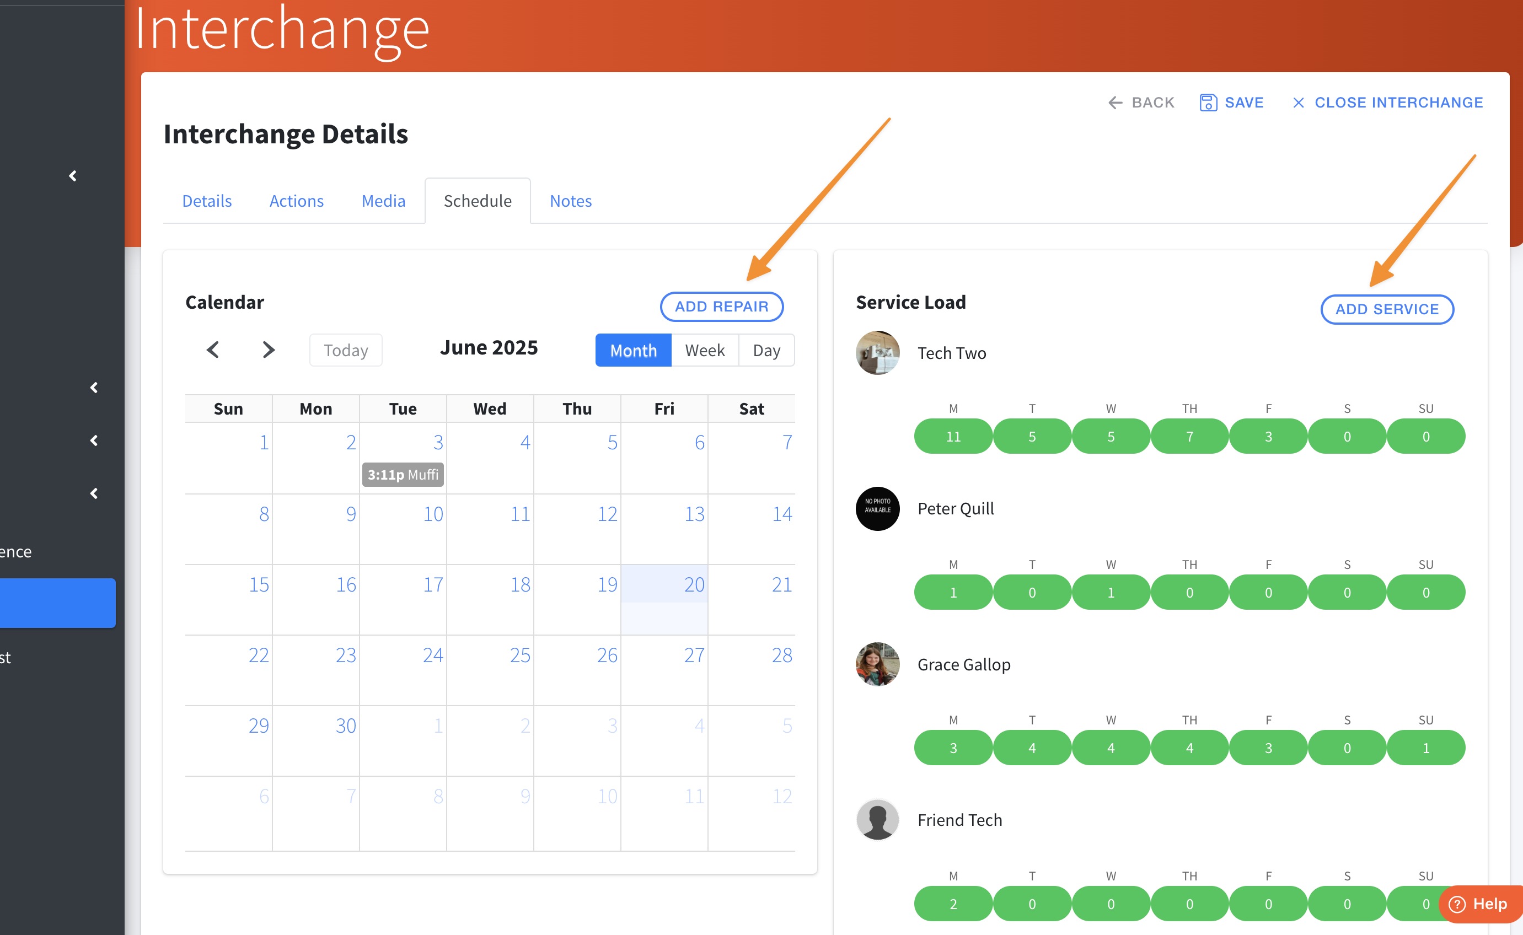This screenshot has width=1523, height=935.
Task: Go to previous month in calendar
Action: pyautogui.click(x=213, y=350)
